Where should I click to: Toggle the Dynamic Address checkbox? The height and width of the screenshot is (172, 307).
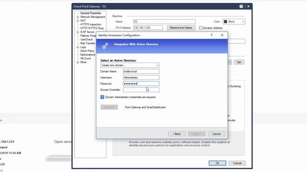pyautogui.click(x=201, y=28)
